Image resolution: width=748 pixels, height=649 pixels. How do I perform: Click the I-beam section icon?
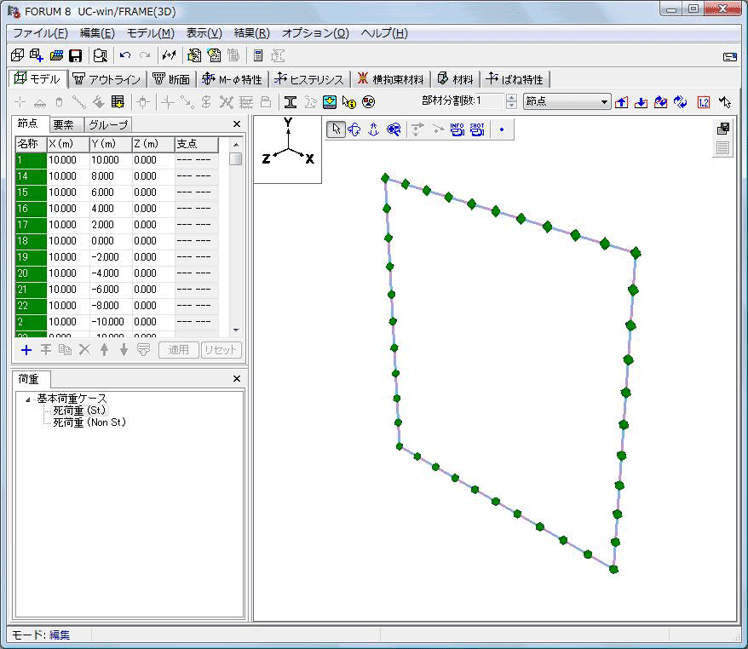point(290,102)
